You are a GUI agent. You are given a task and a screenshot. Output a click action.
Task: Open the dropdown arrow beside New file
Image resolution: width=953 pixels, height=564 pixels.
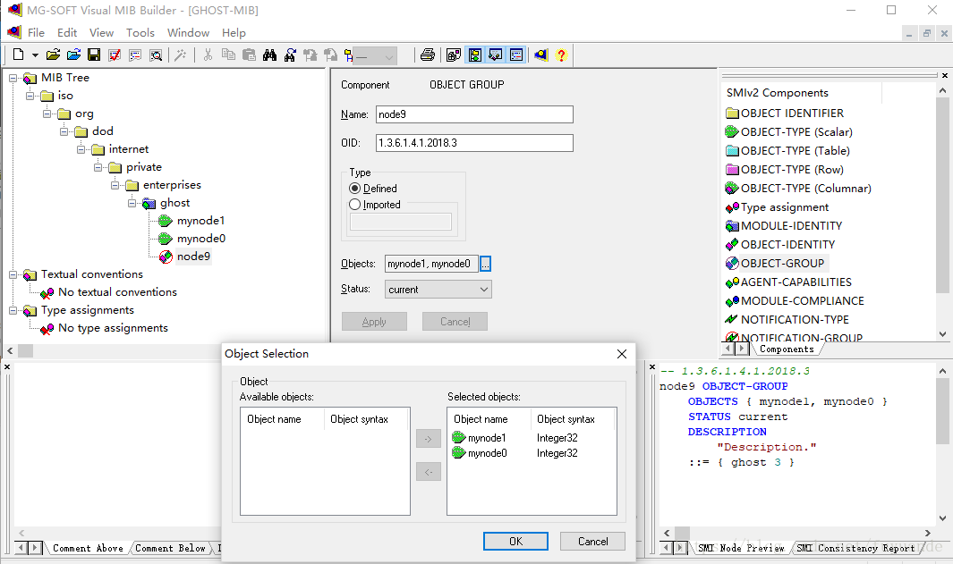point(35,55)
